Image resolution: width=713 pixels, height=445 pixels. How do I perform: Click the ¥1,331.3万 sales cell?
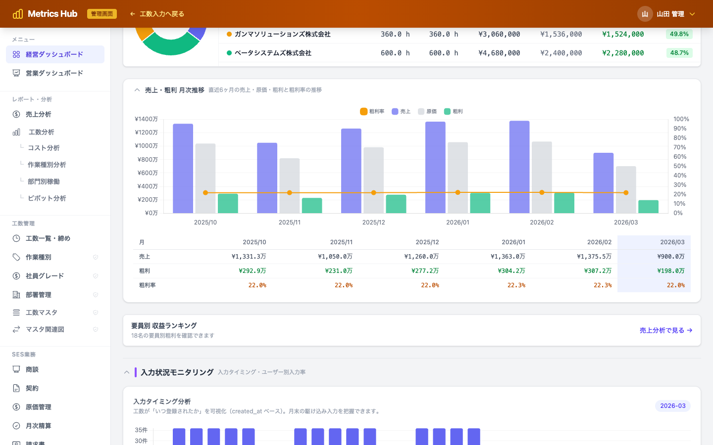click(x=249, y=257)
